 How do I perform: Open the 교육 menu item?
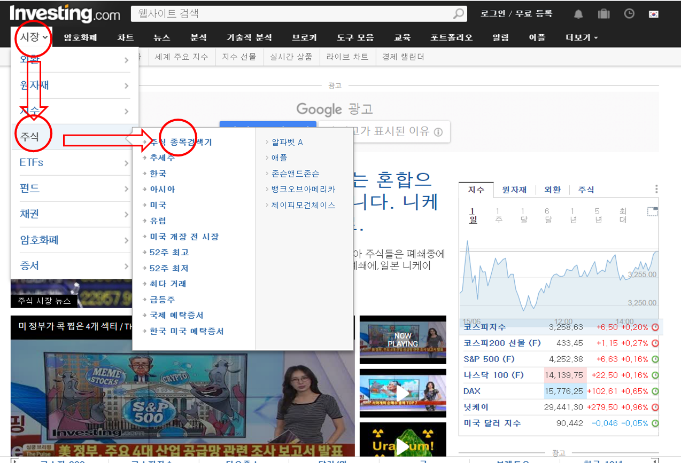coord(403,37)
